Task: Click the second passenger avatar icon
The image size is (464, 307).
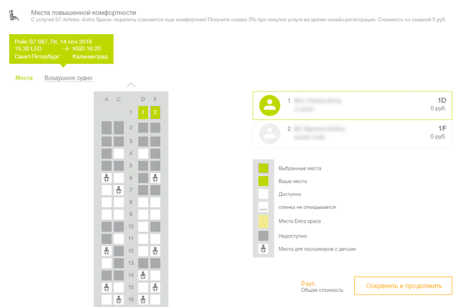Action: 269,133
